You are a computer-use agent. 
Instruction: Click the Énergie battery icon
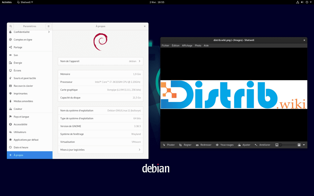coord(10,63)
